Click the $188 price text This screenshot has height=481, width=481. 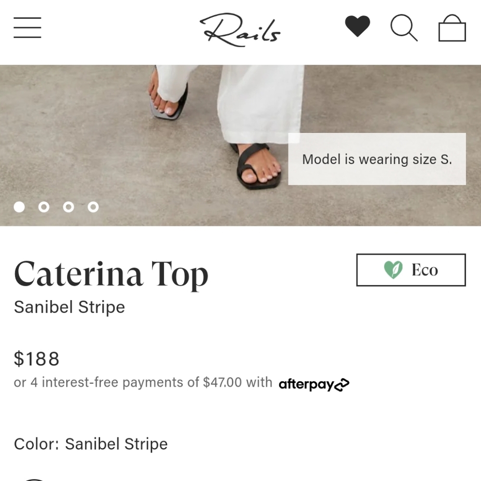(36, 358)
